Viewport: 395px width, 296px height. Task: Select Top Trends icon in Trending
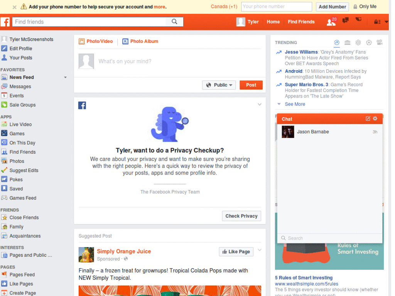coord(336,42)
